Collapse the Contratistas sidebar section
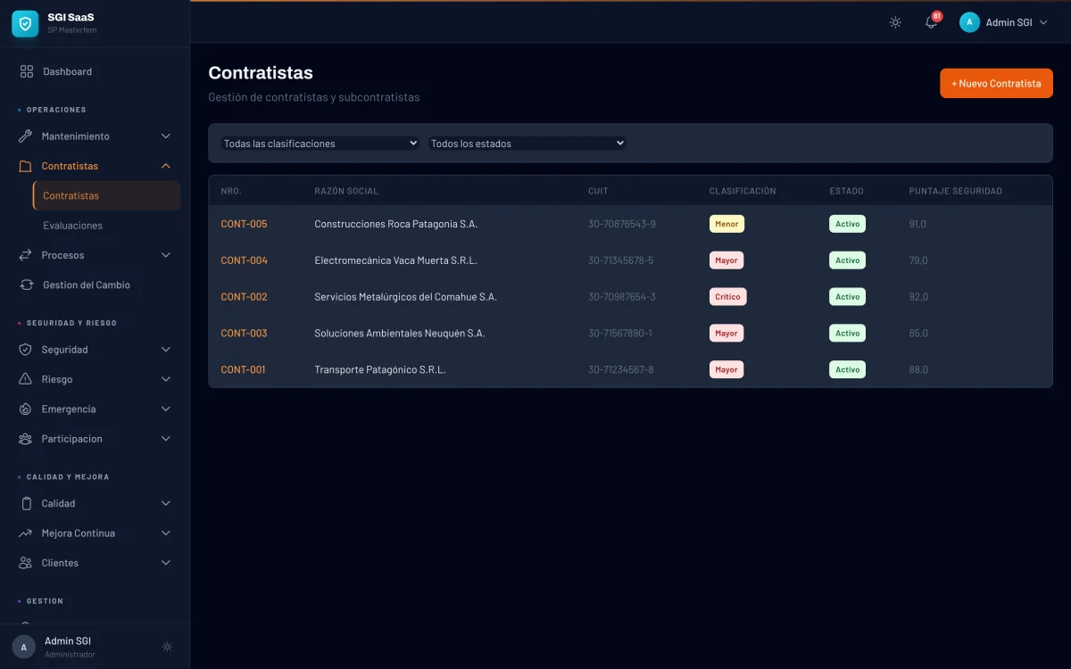The width and height of the screenshot is (1071, 669). 165,166
